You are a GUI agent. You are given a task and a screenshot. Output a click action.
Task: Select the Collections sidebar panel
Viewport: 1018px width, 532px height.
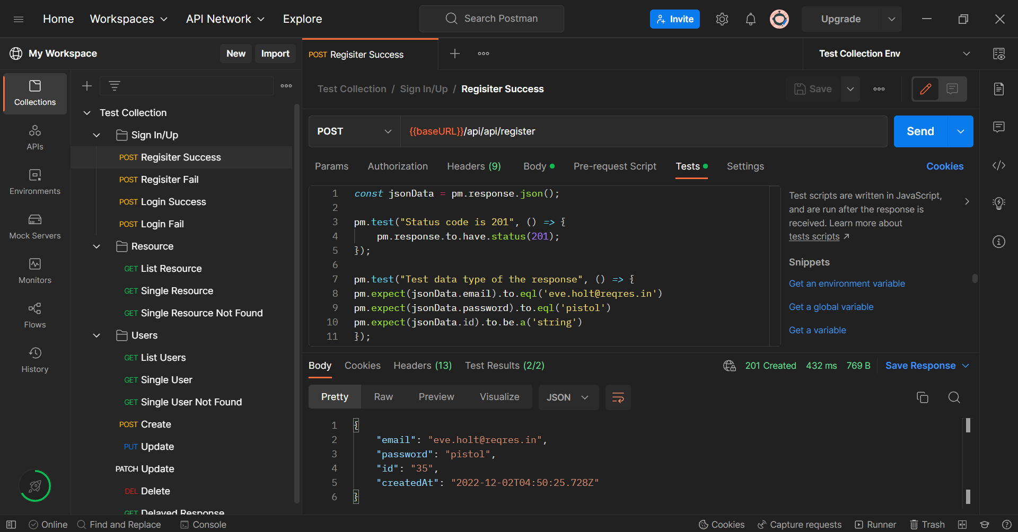[x=35, y=93]
